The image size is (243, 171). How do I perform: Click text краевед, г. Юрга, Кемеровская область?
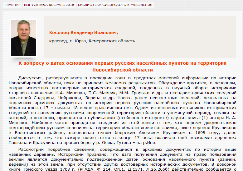[92, 41]
